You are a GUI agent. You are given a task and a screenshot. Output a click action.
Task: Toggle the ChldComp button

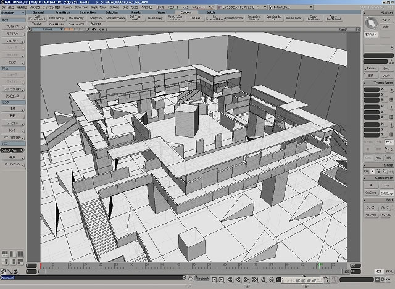(x=386, y=193)
